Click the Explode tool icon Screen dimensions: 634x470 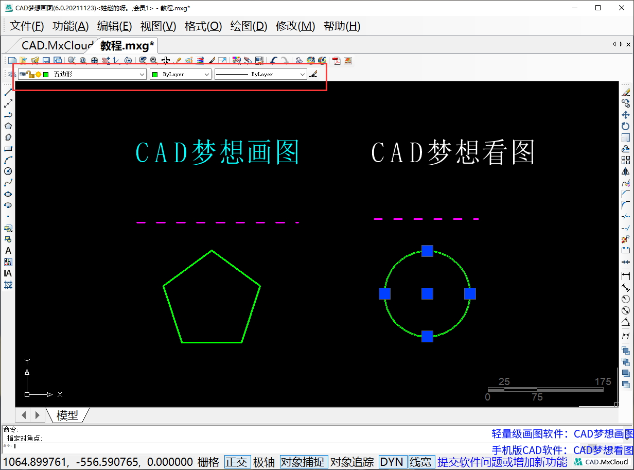coord(626,239)
